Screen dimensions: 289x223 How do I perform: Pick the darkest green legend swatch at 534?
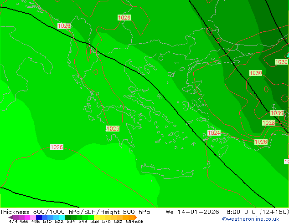point(67,217)
